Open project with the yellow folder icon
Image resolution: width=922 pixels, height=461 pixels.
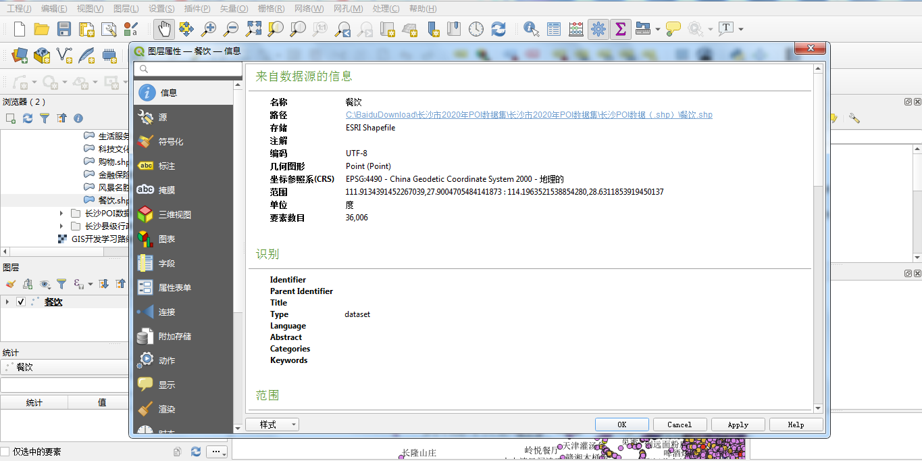point(42,29)
